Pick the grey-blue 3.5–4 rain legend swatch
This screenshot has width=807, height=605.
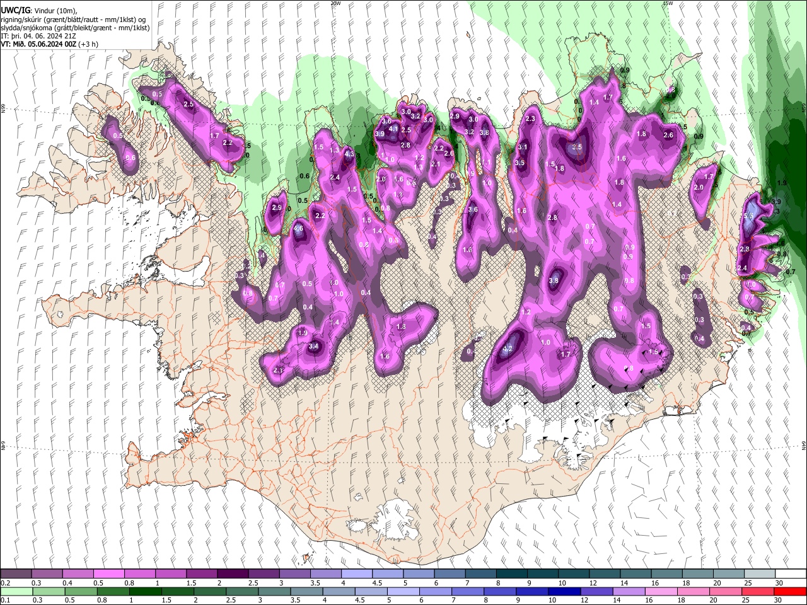[x=307, y=591]
